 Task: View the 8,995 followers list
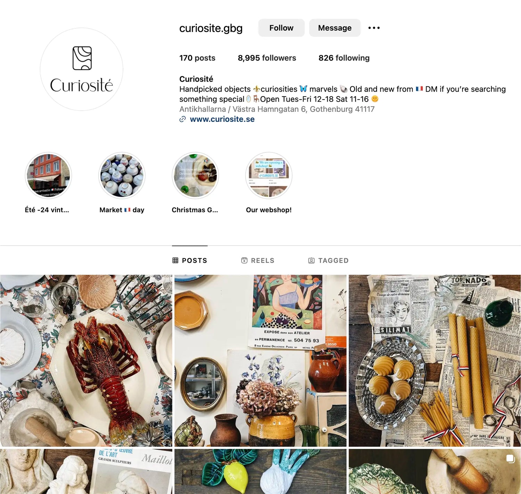[267, 58]
